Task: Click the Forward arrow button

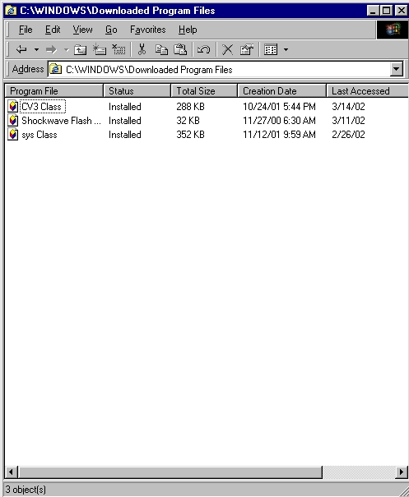Action: 51,49
